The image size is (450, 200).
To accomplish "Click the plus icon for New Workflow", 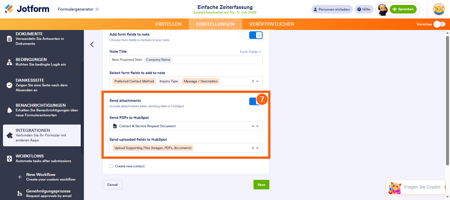I will pyautogui.click(x=20, y=177).
